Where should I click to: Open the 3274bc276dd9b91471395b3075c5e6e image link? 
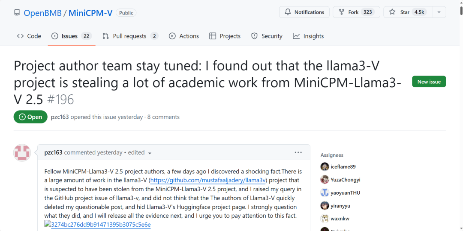pyautogui.click(x=101, y=225)
